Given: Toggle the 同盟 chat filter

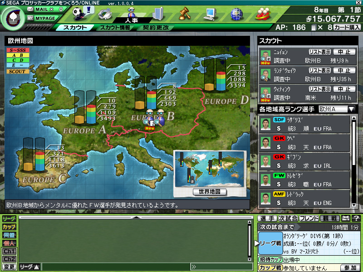Looking at the screenshot, I should click(9, 235).
